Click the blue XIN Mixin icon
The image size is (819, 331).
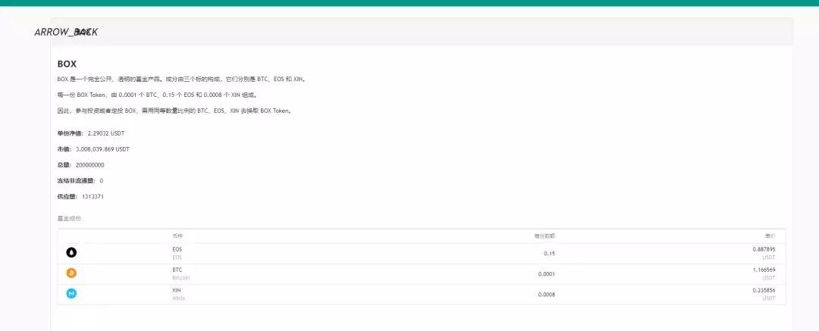coord(71,293)
